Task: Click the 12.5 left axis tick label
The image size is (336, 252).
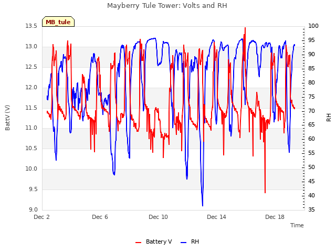Action: click(x=31, y=67)
